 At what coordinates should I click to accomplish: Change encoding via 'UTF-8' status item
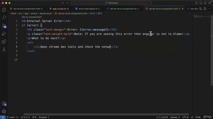185,117
